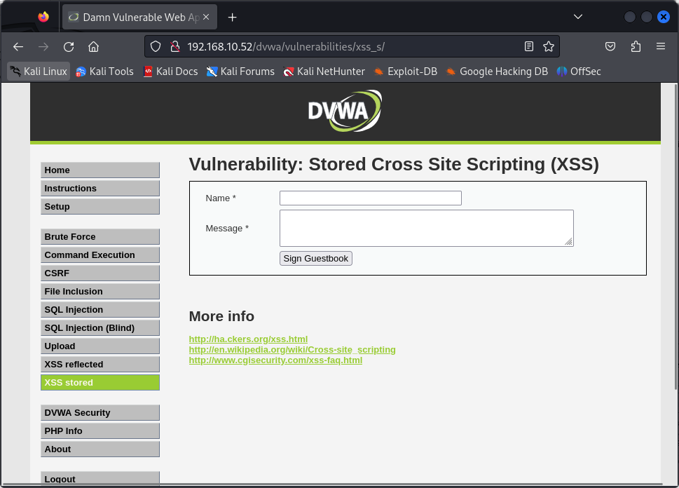Open a new browser tab
This screenshot has height=488, width=679.
click(x=233, y=18)
